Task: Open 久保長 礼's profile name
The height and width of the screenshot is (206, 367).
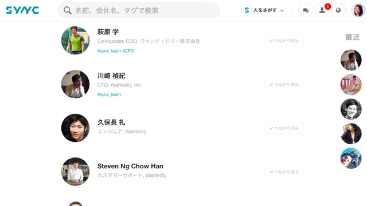Action: point(111,122)
